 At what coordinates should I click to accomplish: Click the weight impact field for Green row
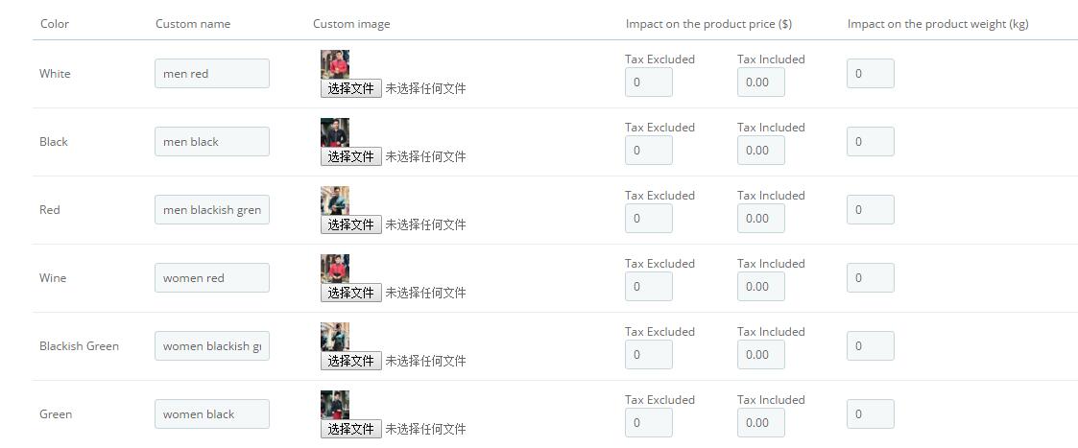[871, 413]
